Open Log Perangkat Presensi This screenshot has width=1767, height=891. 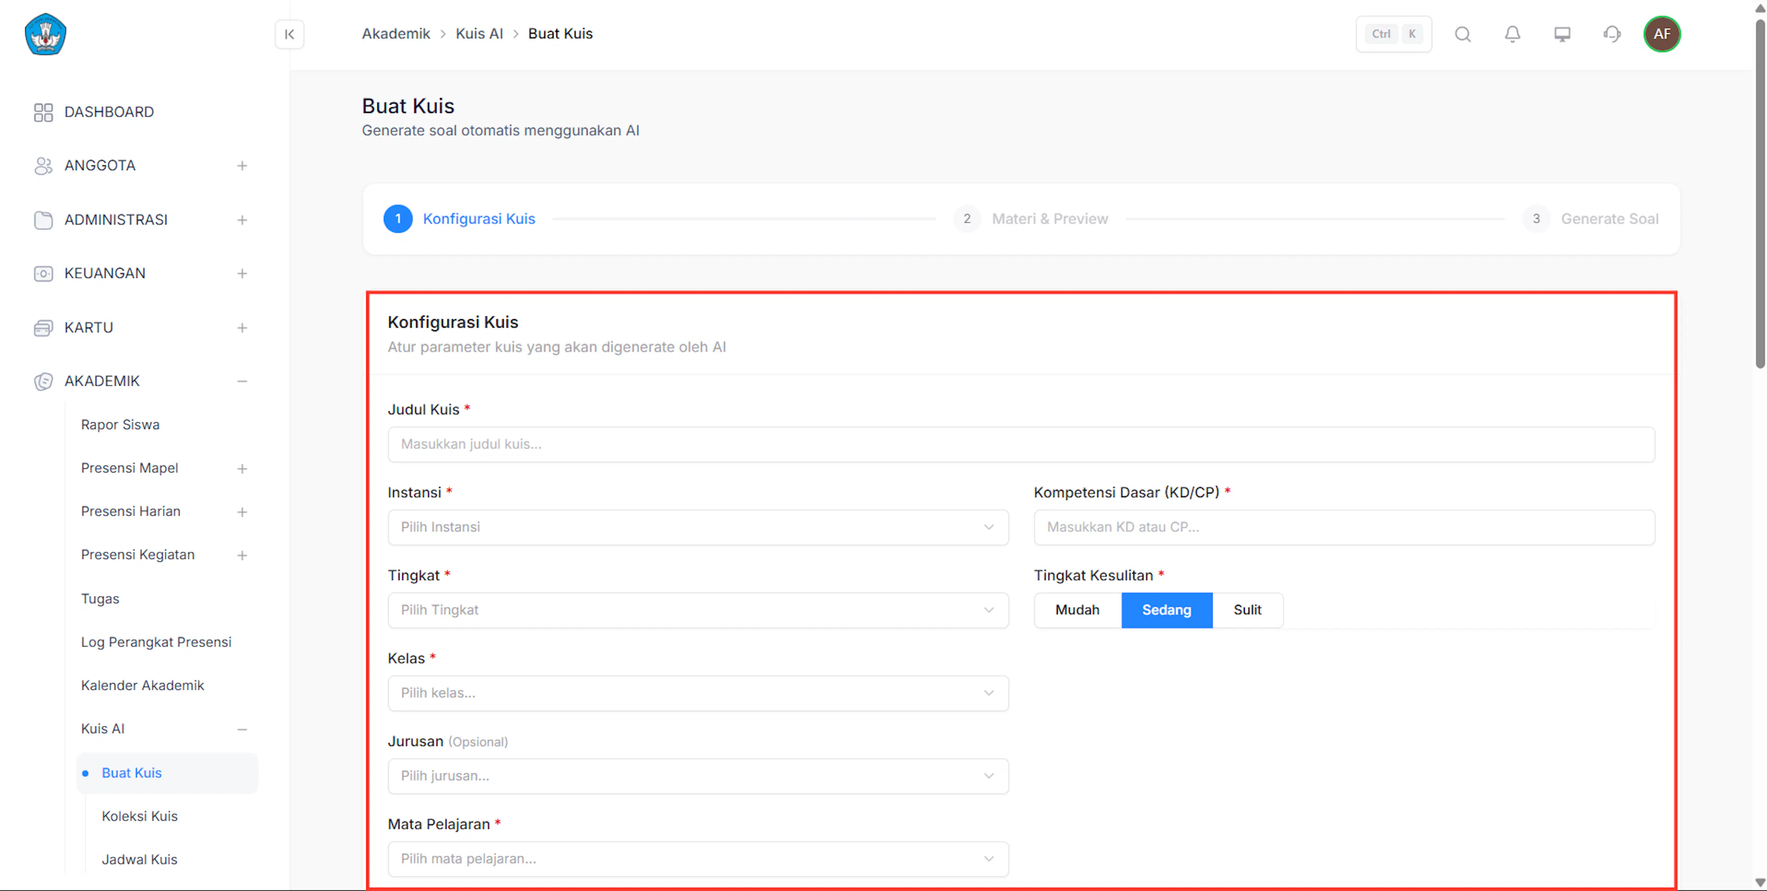[156, 642]
